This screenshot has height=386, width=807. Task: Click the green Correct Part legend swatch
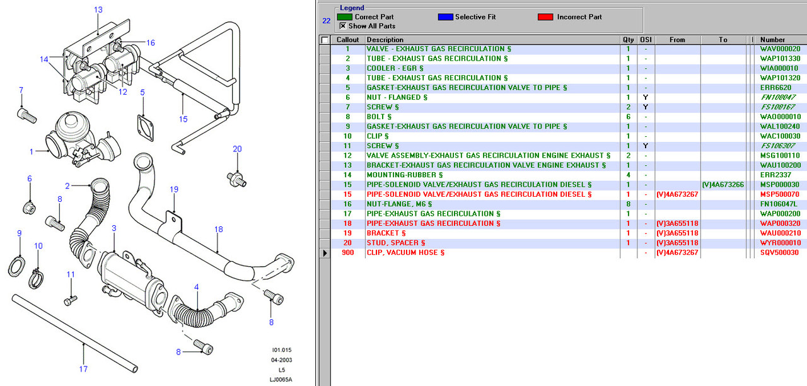[x=345, y=17]
